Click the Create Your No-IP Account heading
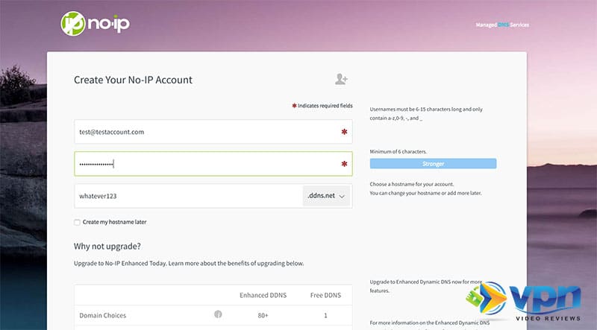The width and height of the screenshot is (597, 330). pyautogui.click(x=134, y=80)
